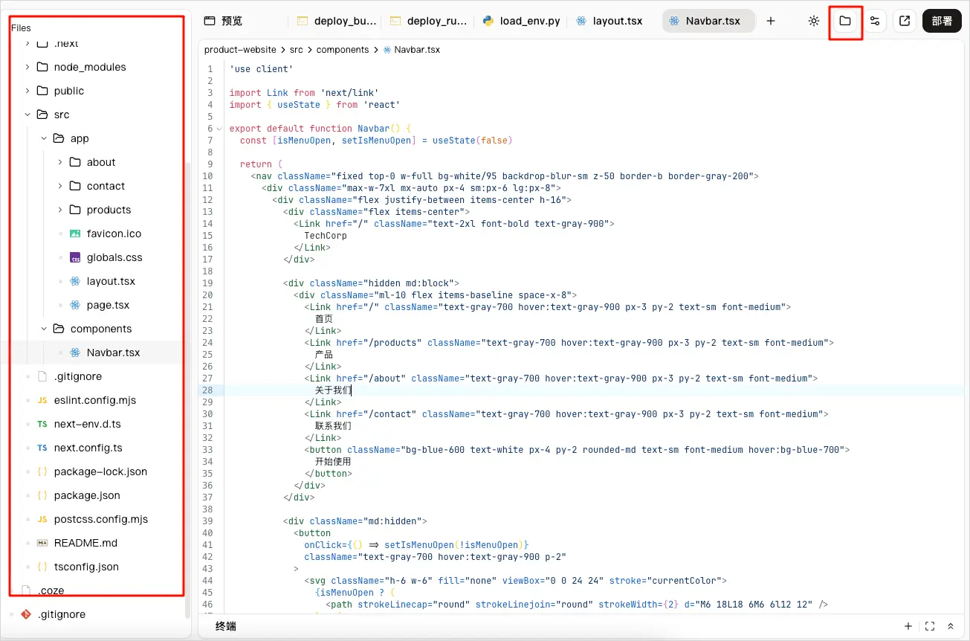Viewport: 970px width, 641px height.
Task: Collapse the src folder chevron
Action: [28, 115]
